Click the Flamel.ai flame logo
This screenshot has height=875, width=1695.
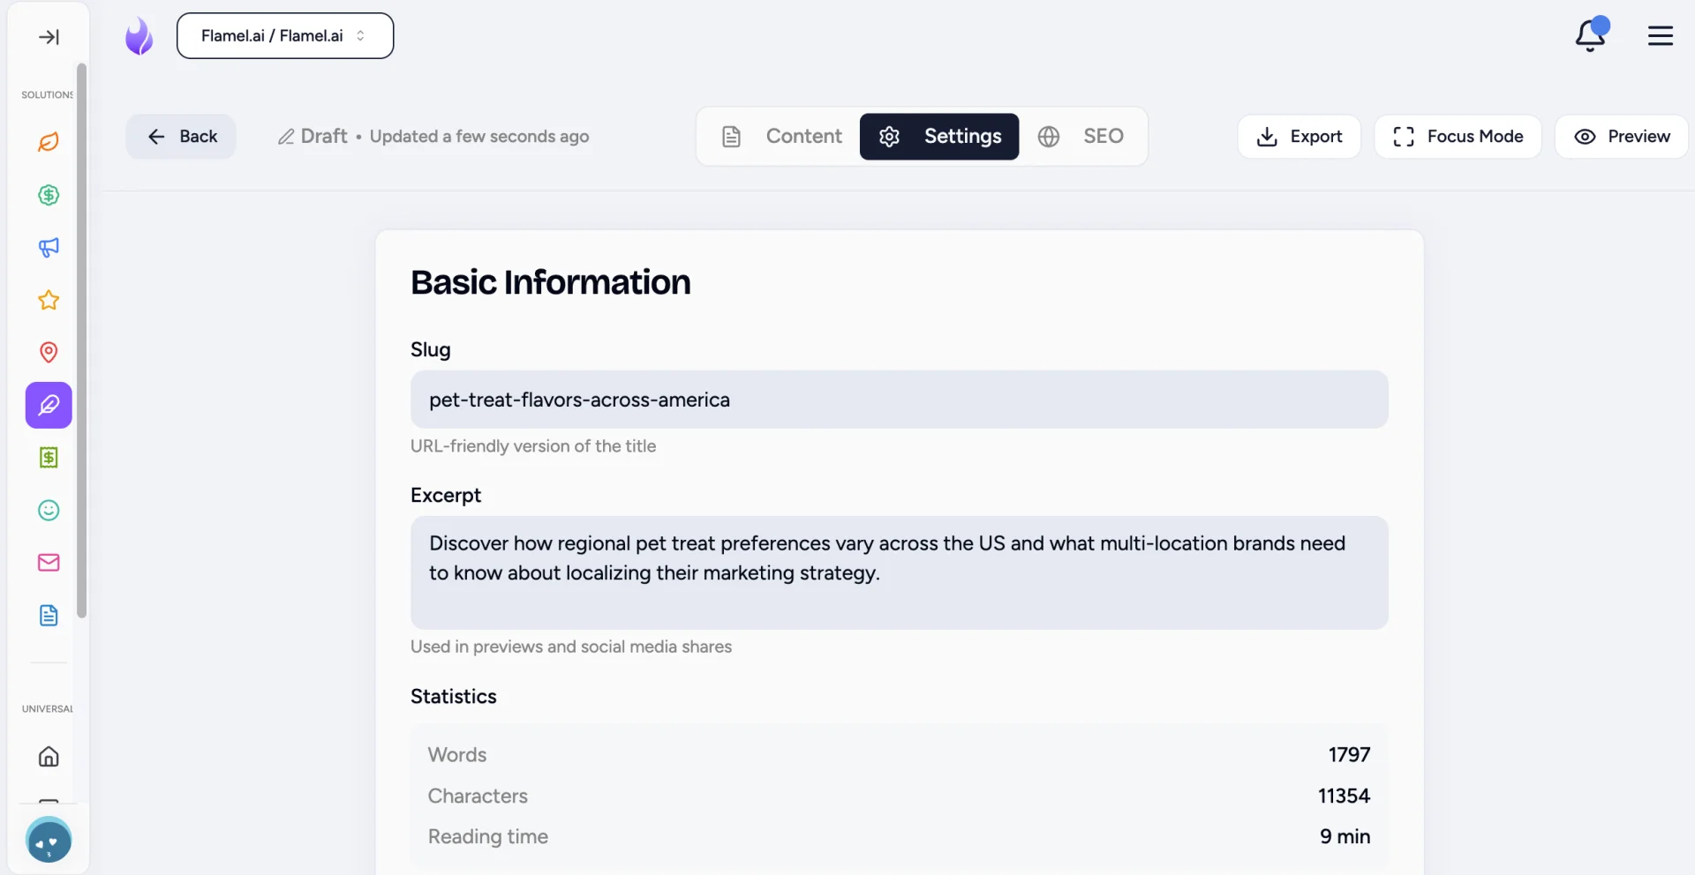pyautogui.click(x=139, y=36)
